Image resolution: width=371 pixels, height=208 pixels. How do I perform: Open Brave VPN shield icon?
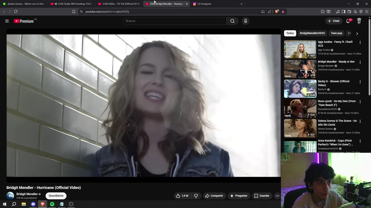click(x=361, y=12)
